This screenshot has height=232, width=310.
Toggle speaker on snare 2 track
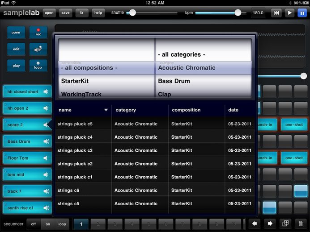pyautogui.click(x=46, y=125)
